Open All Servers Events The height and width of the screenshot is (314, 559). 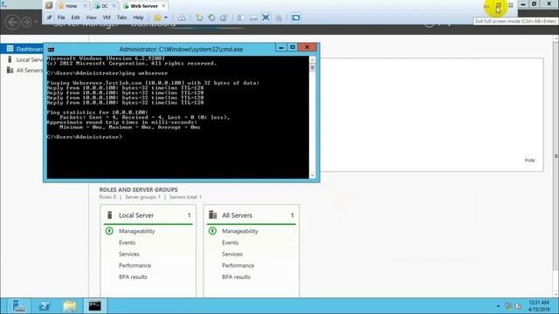pos(231,242)
